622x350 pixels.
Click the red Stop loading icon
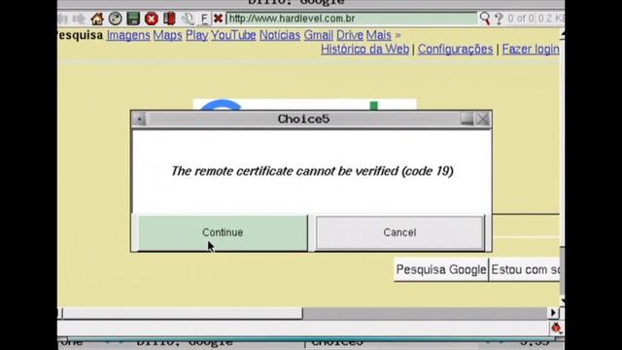(x=152, y=18)
